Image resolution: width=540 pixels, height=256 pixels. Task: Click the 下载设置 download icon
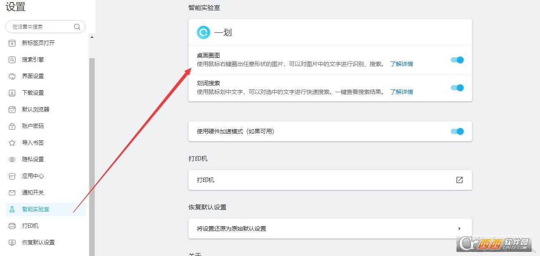point(12,93)
